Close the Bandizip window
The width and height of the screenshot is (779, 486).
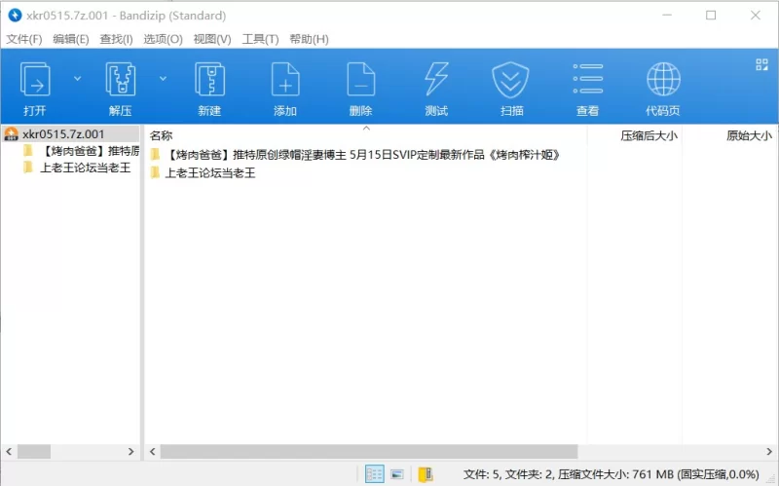click(756, 16)
